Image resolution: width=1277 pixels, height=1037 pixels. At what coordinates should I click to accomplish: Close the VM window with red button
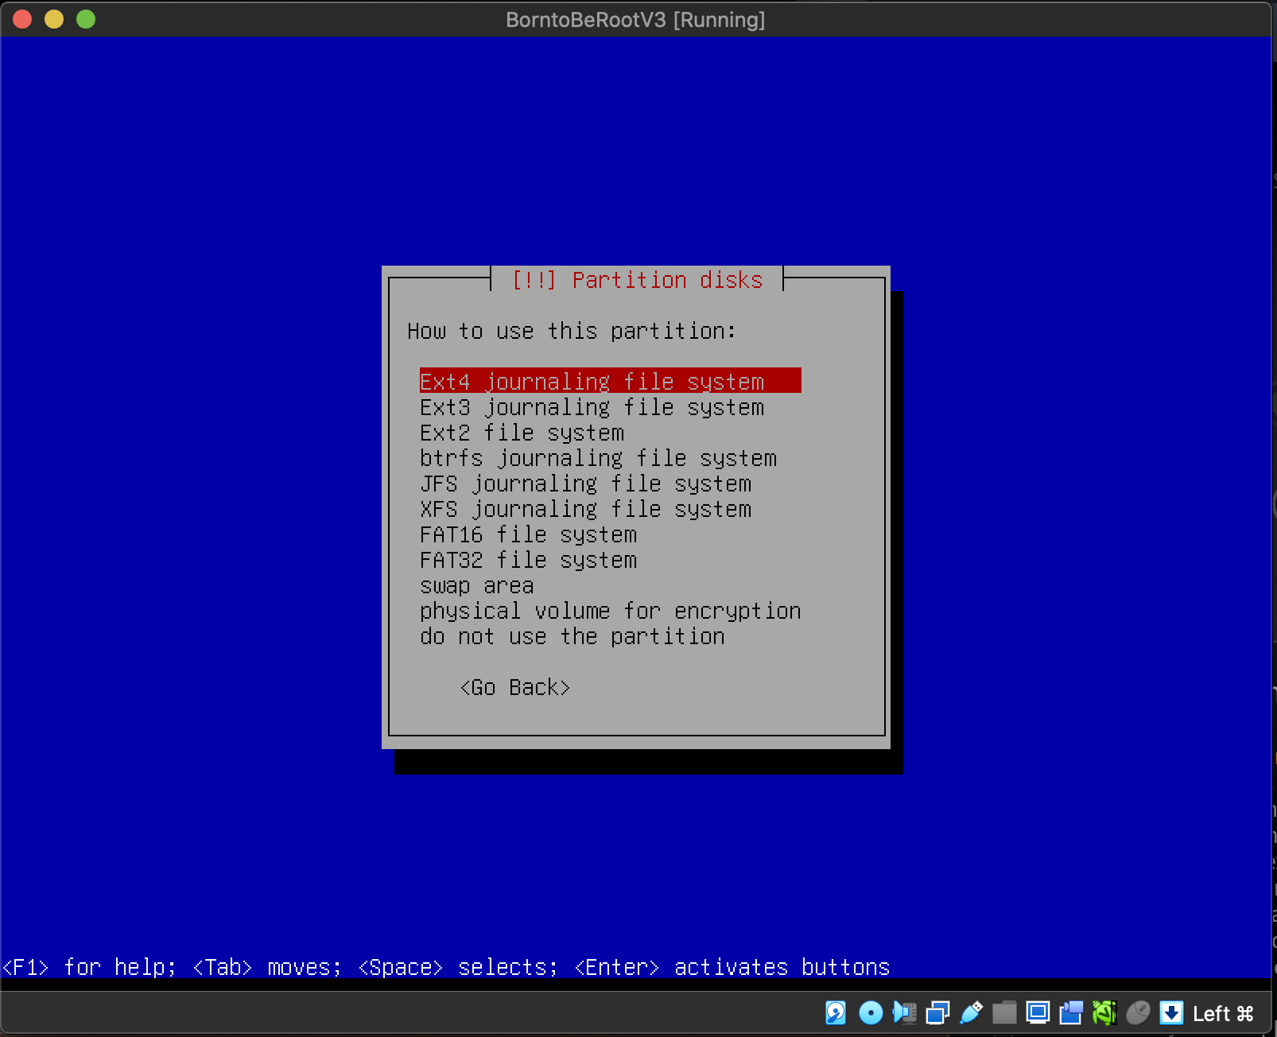[22, 19]
